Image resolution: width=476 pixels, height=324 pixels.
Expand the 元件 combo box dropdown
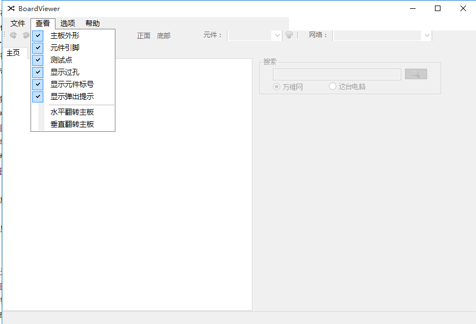coord(276,35)
